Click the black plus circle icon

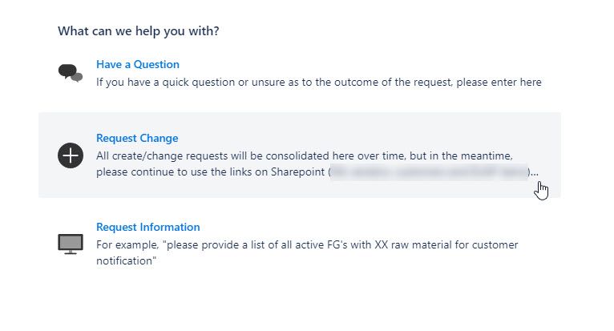(71, 155)
